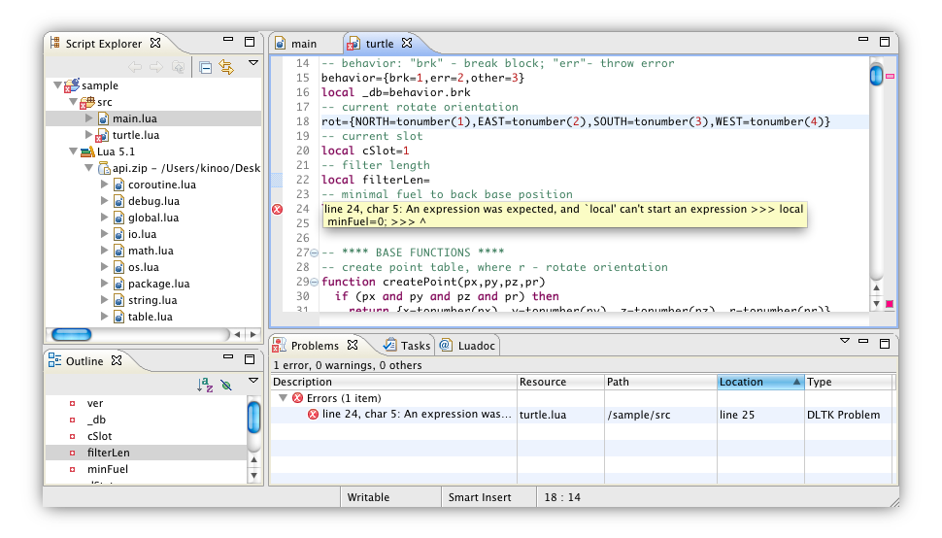Click the table.lua file icon

[118, 317]
